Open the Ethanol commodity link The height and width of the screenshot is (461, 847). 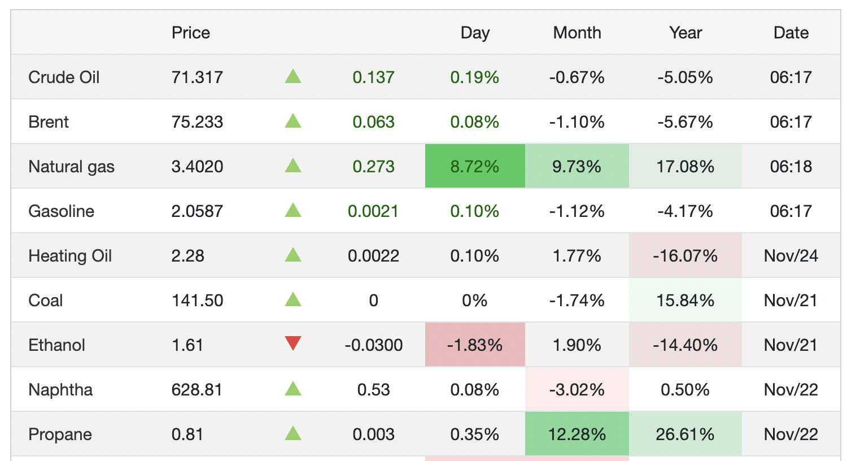pyautogui.click(x=56, y=345)
